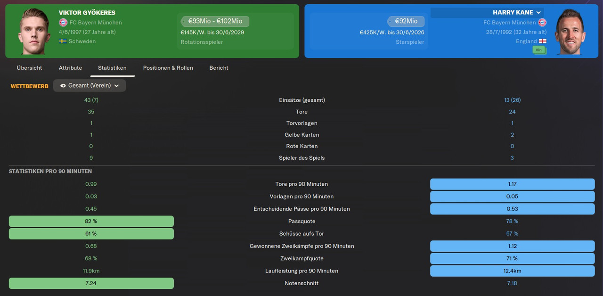Click Kane's Notenschnitt value 7.18

(x=512, y=283)
